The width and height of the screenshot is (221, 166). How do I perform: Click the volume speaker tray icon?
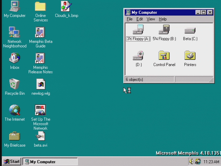tap(191, 162)
